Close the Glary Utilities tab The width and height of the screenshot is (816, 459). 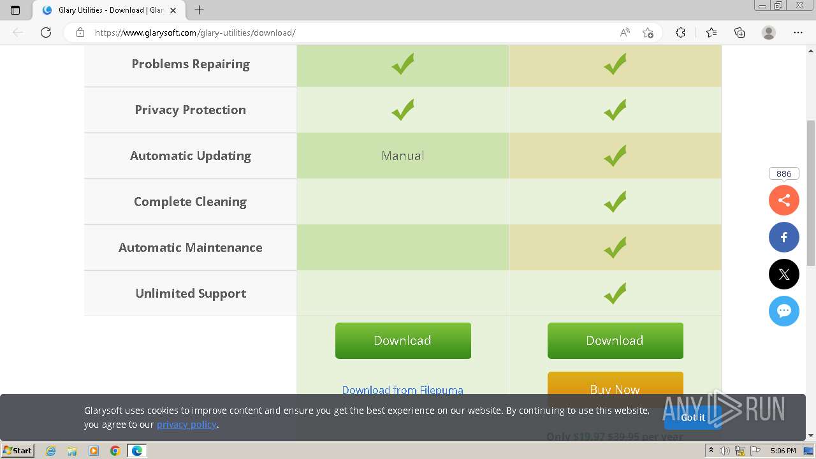coord(173,10)
